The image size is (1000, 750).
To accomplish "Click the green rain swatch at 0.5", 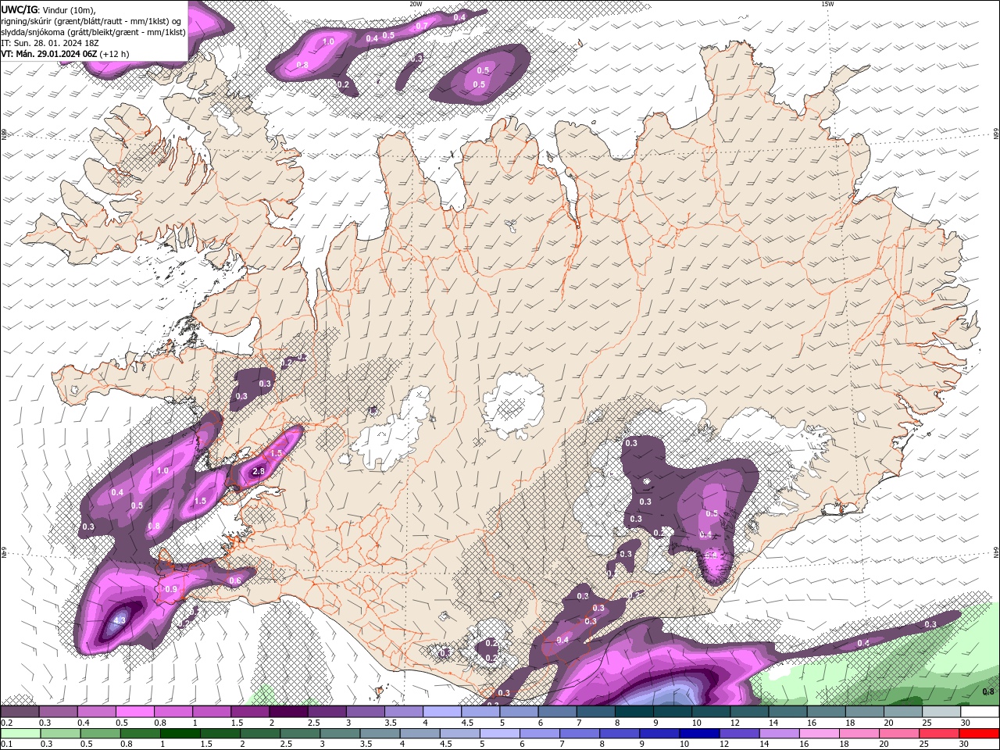I will (100, 734).
